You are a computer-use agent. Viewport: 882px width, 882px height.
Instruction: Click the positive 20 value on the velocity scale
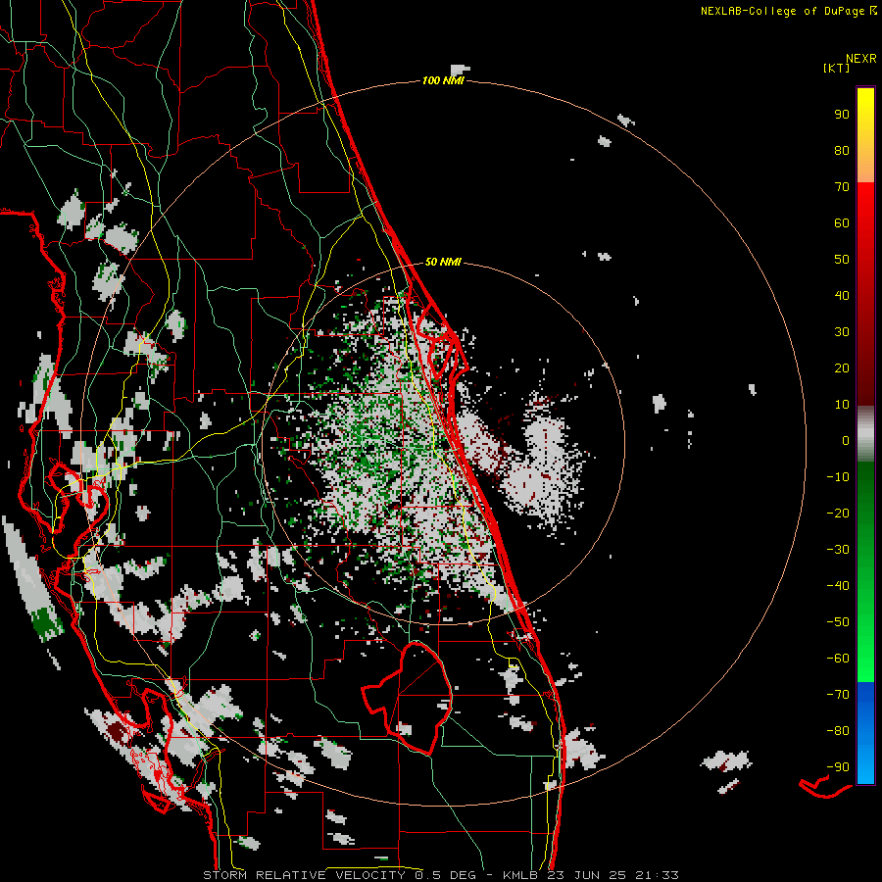click(x=842, y=368)
